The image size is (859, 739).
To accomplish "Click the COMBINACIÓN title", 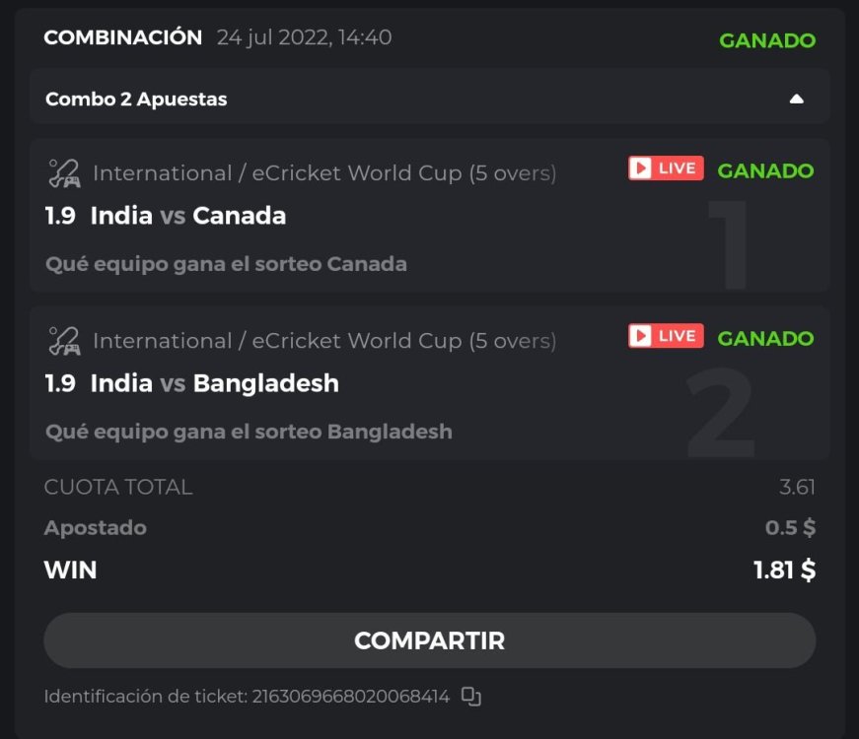I will click(x=122, y=37).
